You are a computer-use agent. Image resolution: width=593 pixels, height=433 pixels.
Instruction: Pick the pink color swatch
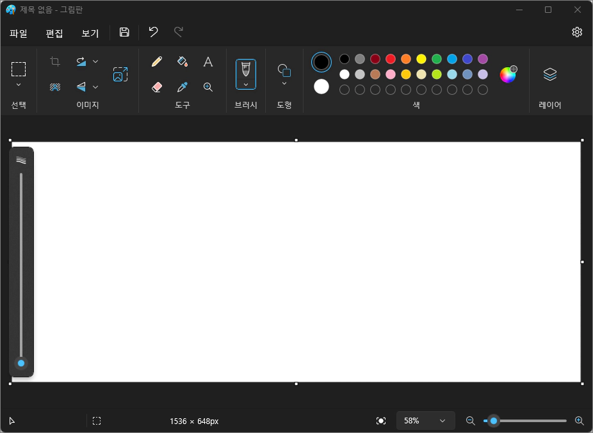[391, 74]
